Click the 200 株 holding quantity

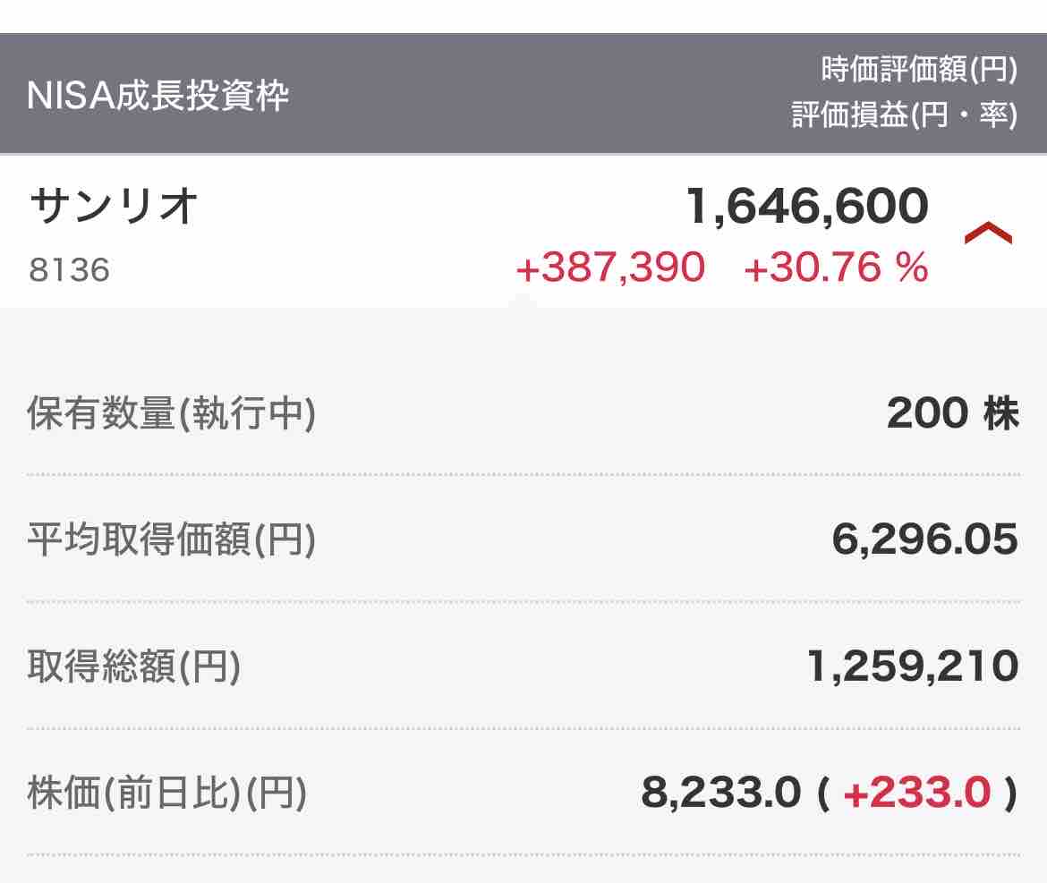(x=952, y=413)
